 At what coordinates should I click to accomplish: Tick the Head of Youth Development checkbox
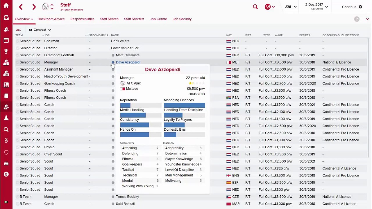pos(17,76)
